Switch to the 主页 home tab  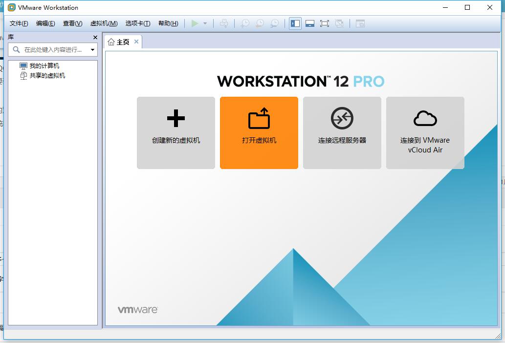click(x=123, y=42)
